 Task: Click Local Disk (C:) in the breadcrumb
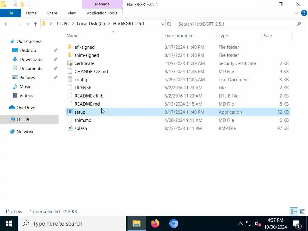pyautogui.click(x=91, y=24)
